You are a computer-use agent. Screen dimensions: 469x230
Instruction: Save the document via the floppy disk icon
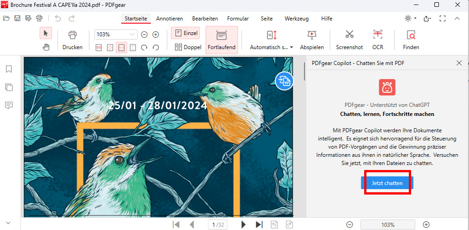(17, 19)
